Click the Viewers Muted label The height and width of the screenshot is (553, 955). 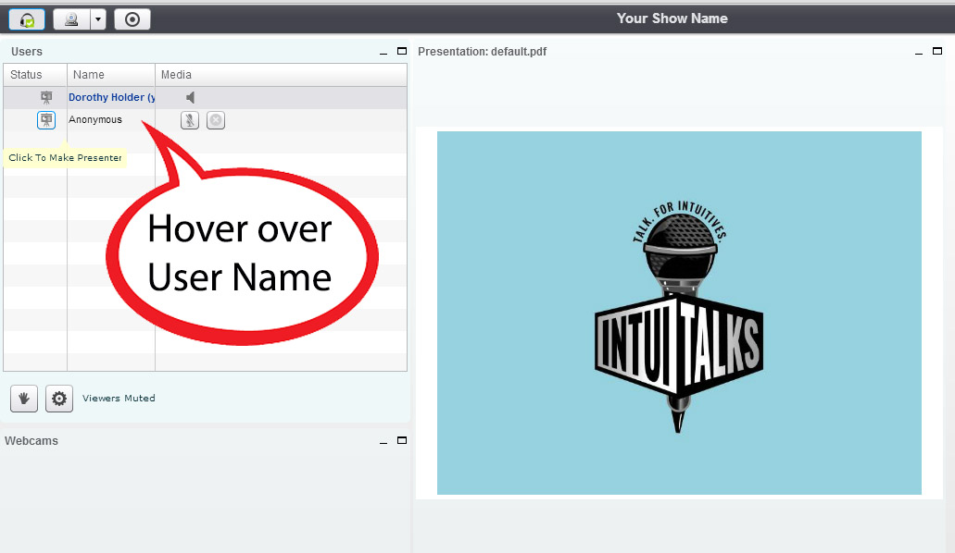[119, 399]
